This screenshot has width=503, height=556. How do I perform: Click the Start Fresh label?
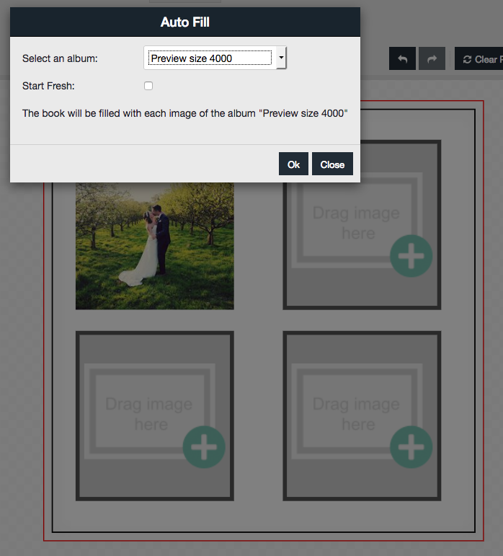click(48, 86)
